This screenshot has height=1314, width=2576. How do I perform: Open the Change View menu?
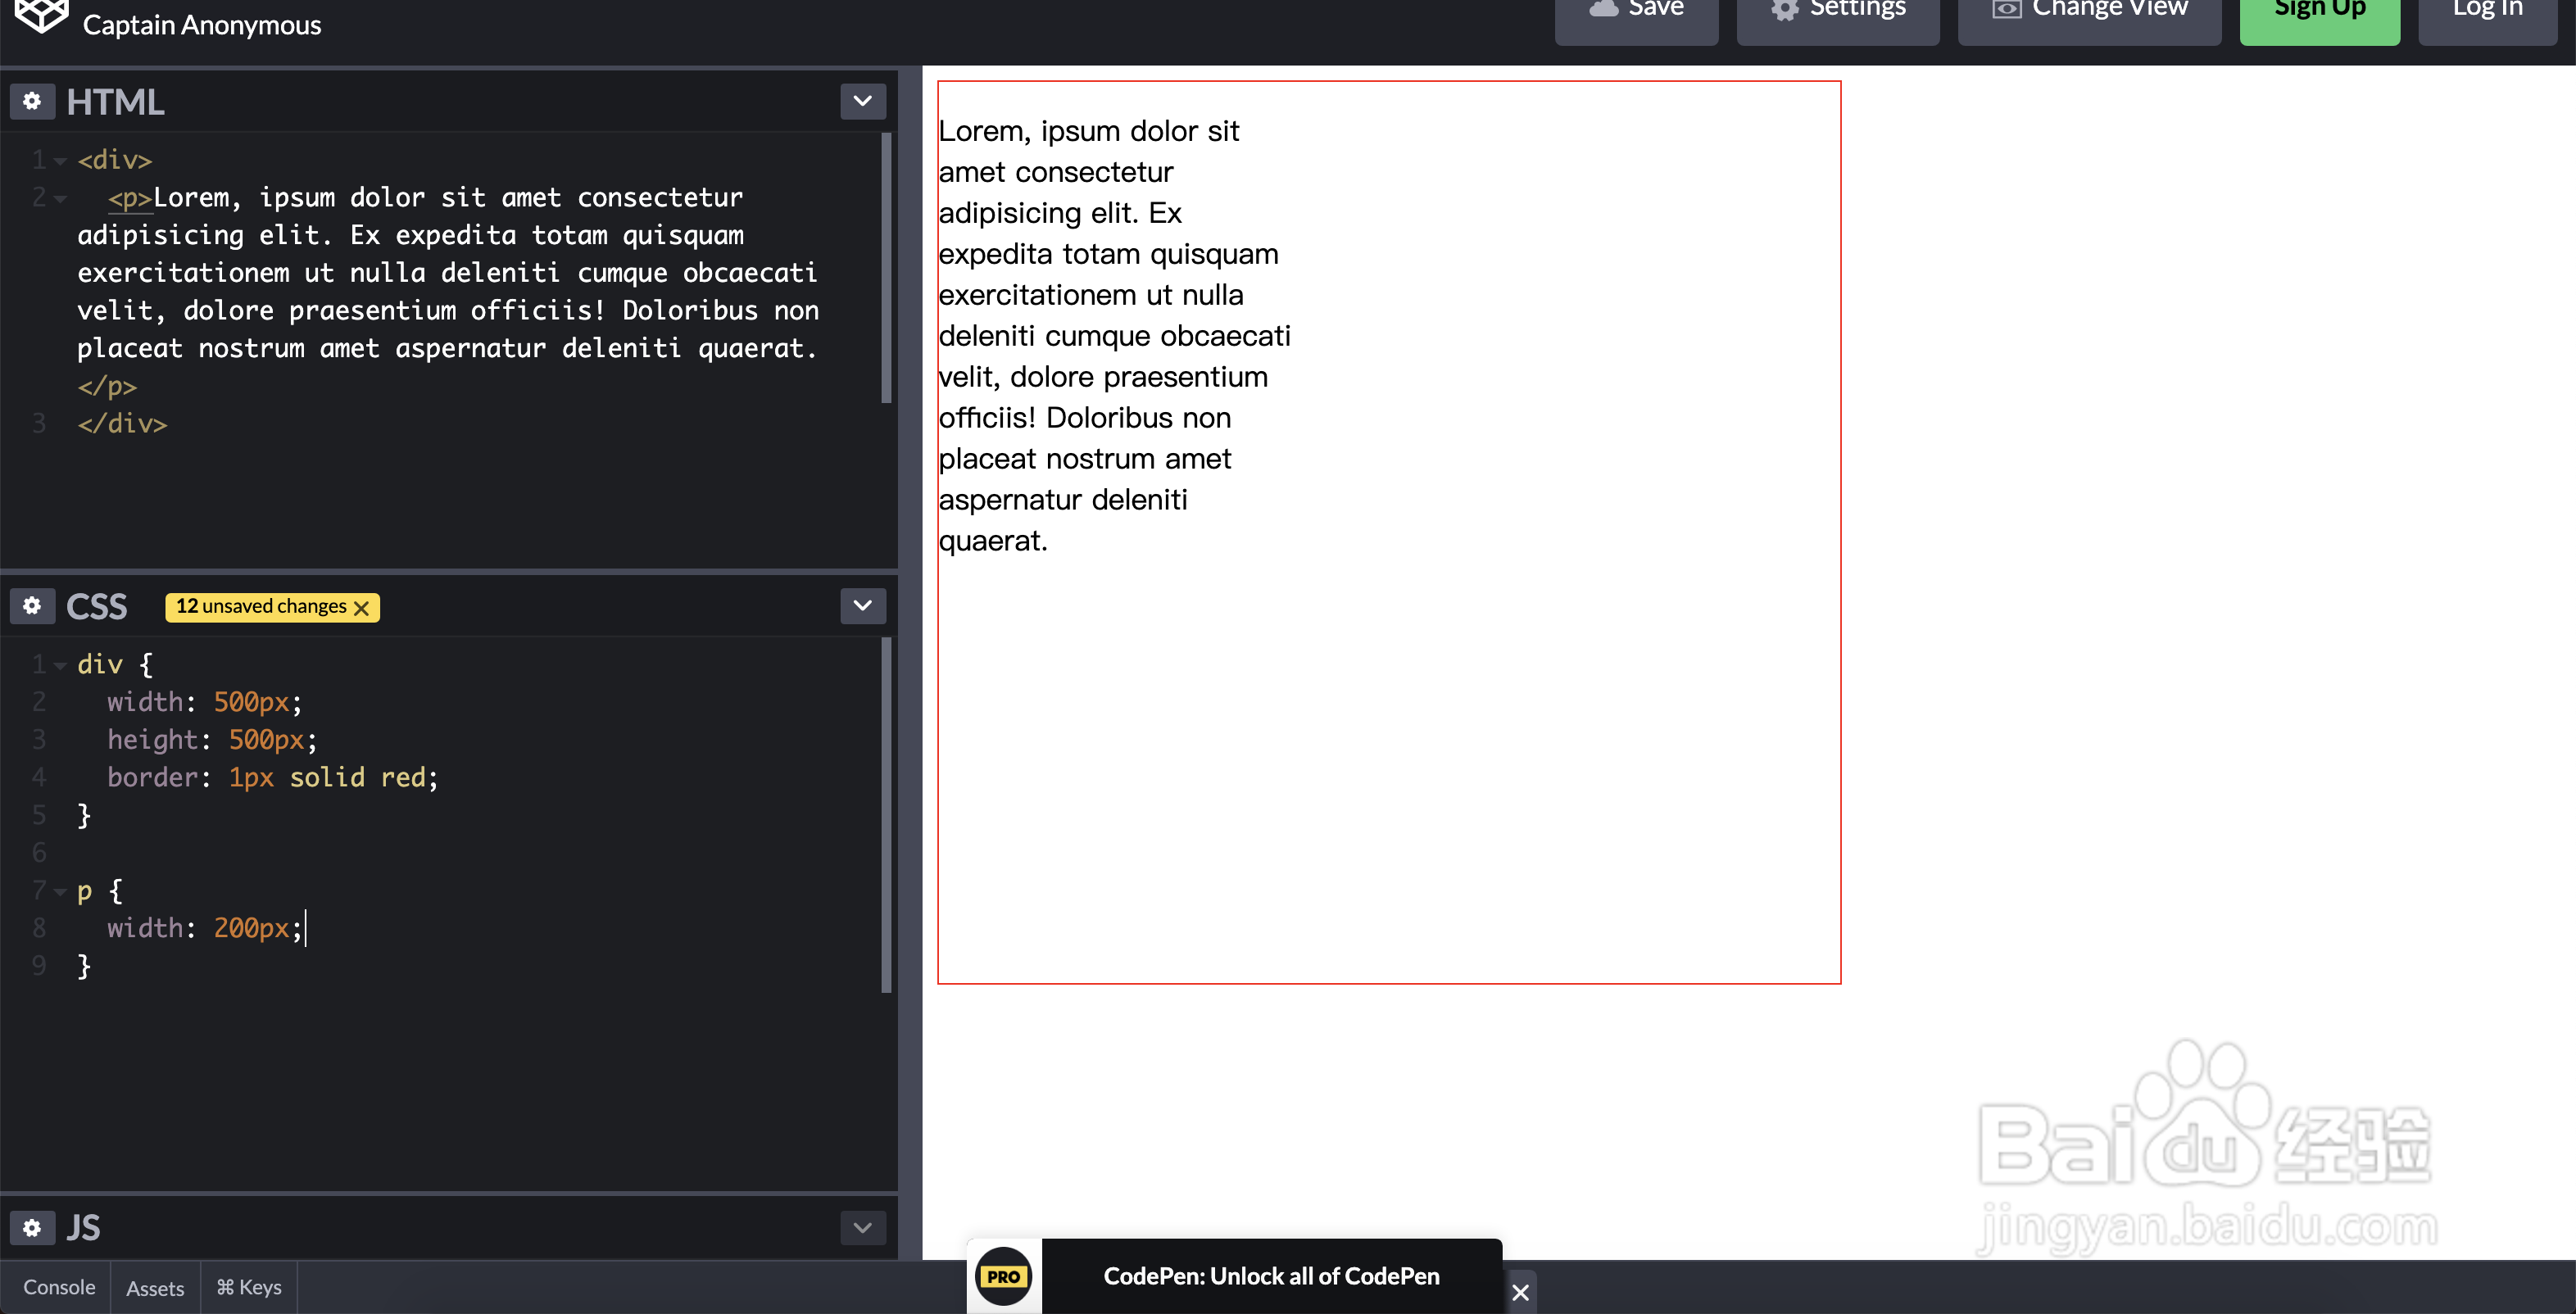pyautogui.click(x=2089, y=14)
